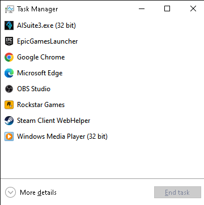Minimize the Task Manager window
204x205 pixels.
pos(142,8)
